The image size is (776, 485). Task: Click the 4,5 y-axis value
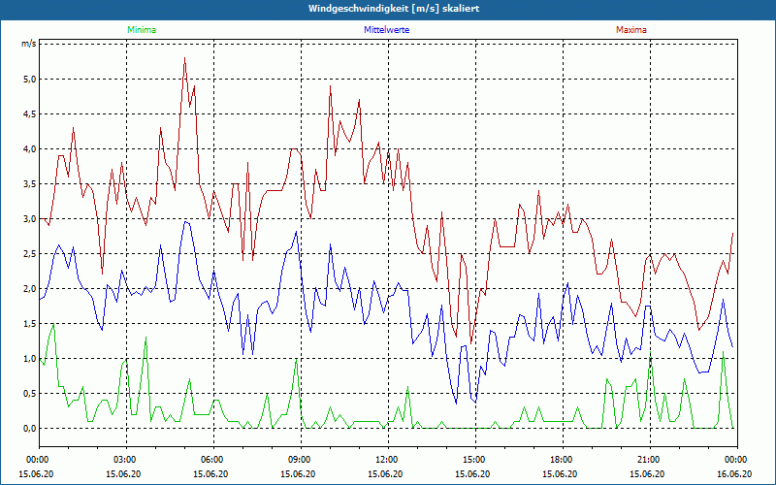[30, 114]
